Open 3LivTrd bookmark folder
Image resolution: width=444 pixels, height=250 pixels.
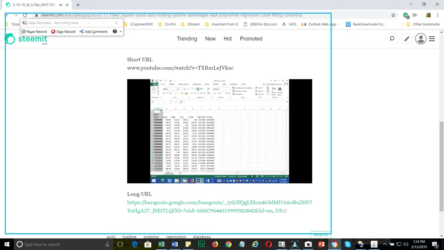[x=167, y=24]
